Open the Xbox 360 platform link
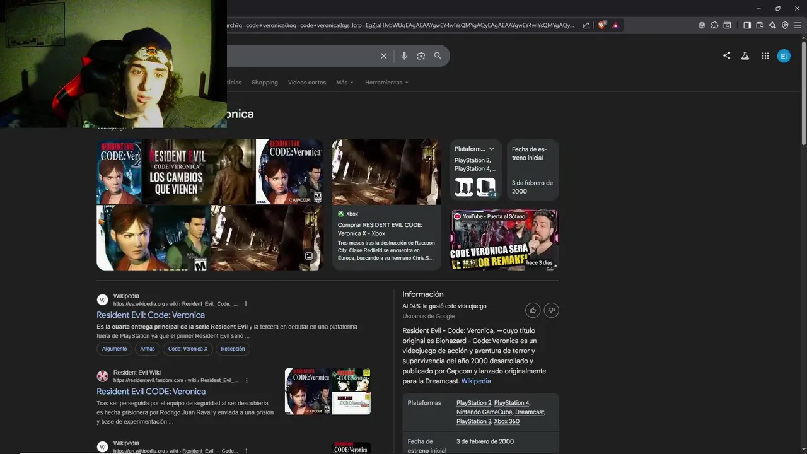807x454 pixels. pyautogui.click(x=507, y=421)
